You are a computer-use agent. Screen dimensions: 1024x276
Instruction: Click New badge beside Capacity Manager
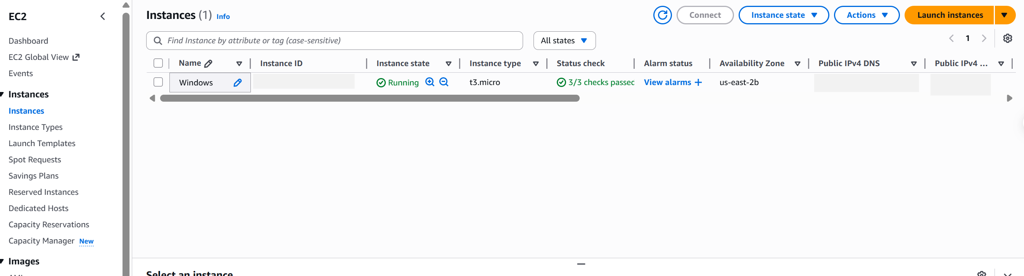[86, 242]
